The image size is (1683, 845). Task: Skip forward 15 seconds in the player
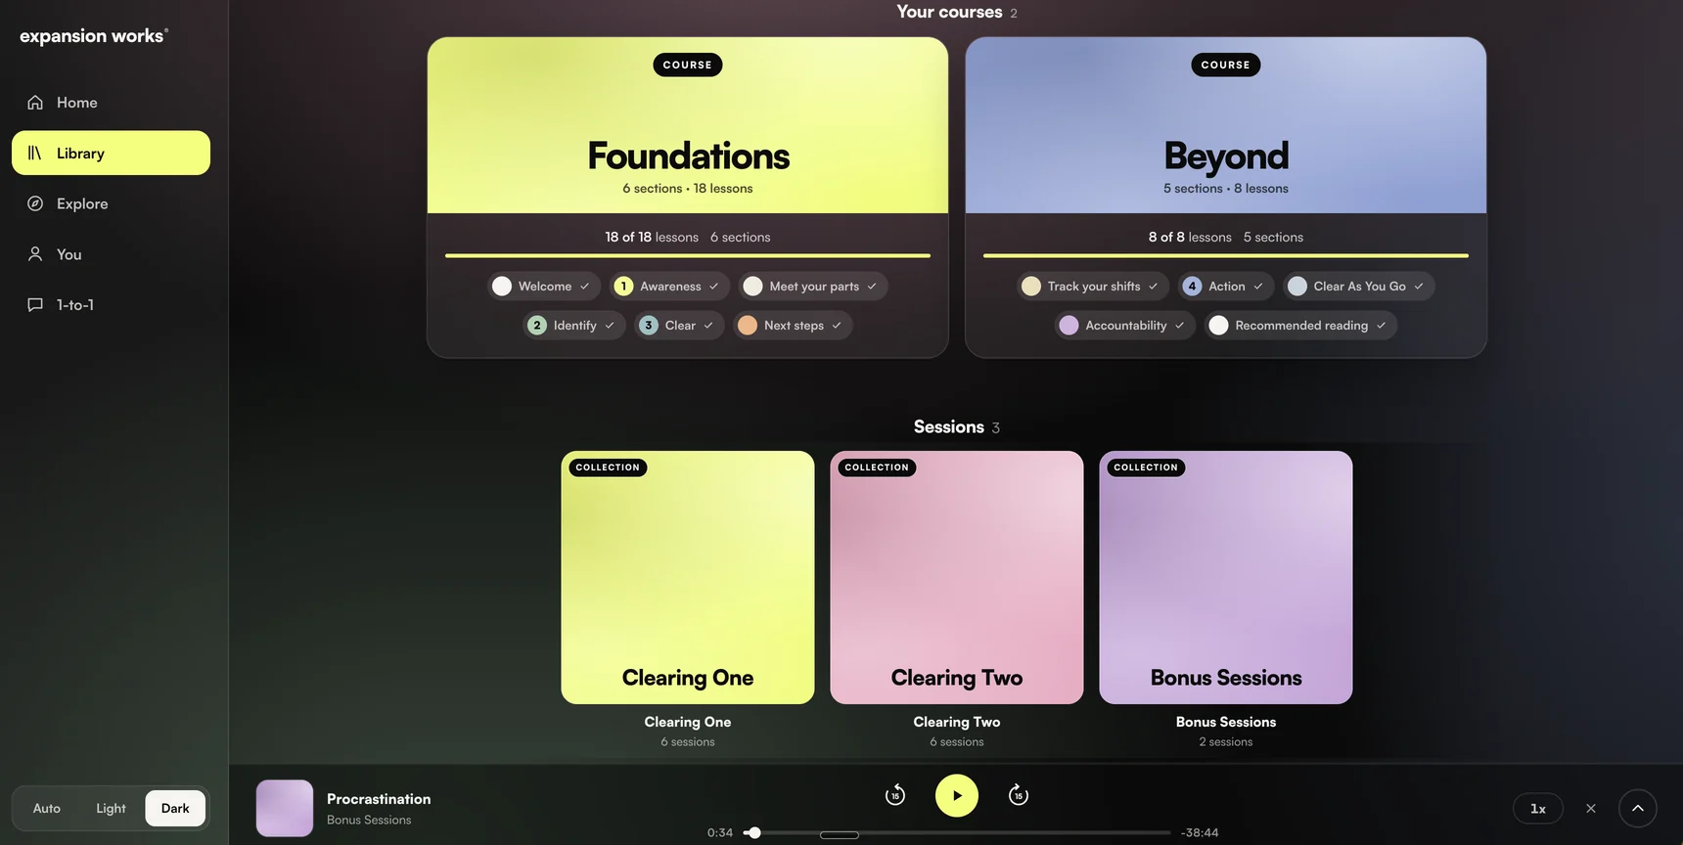click(1019, 795)
